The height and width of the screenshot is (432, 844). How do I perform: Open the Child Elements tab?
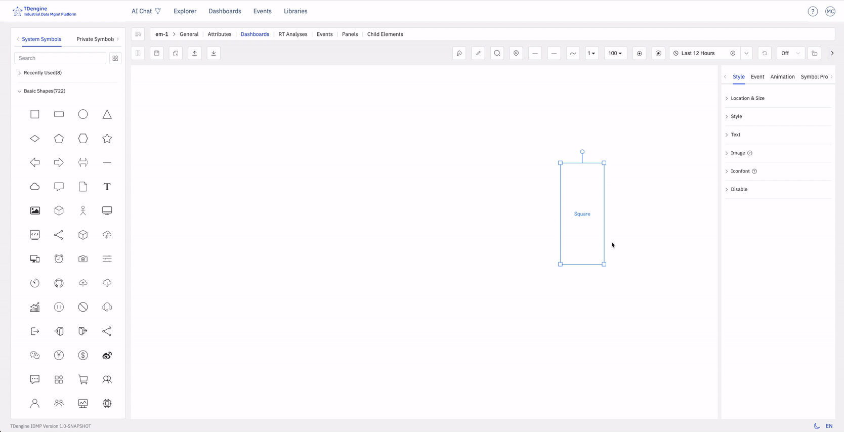[385, 34]
